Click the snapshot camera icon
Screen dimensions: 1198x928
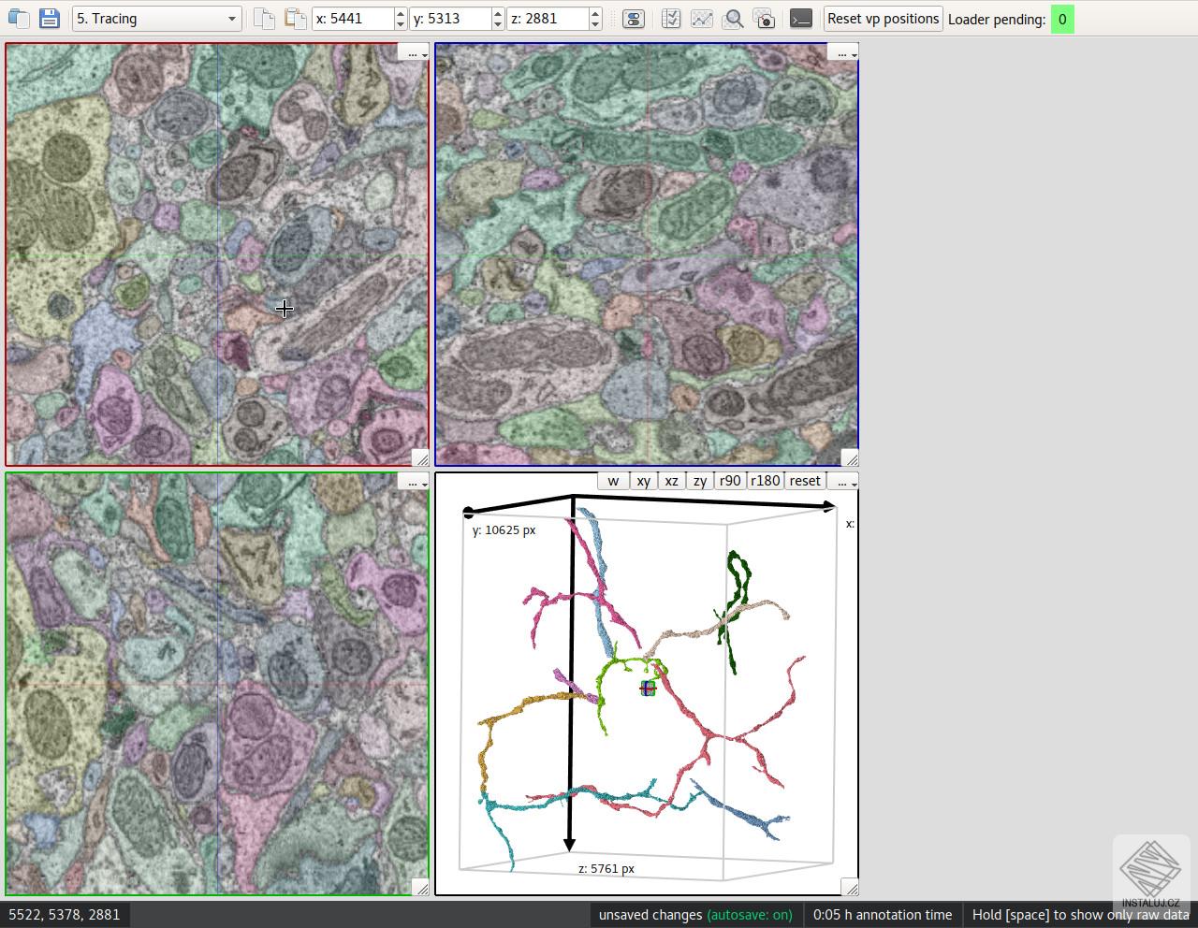tap(765, 19)
